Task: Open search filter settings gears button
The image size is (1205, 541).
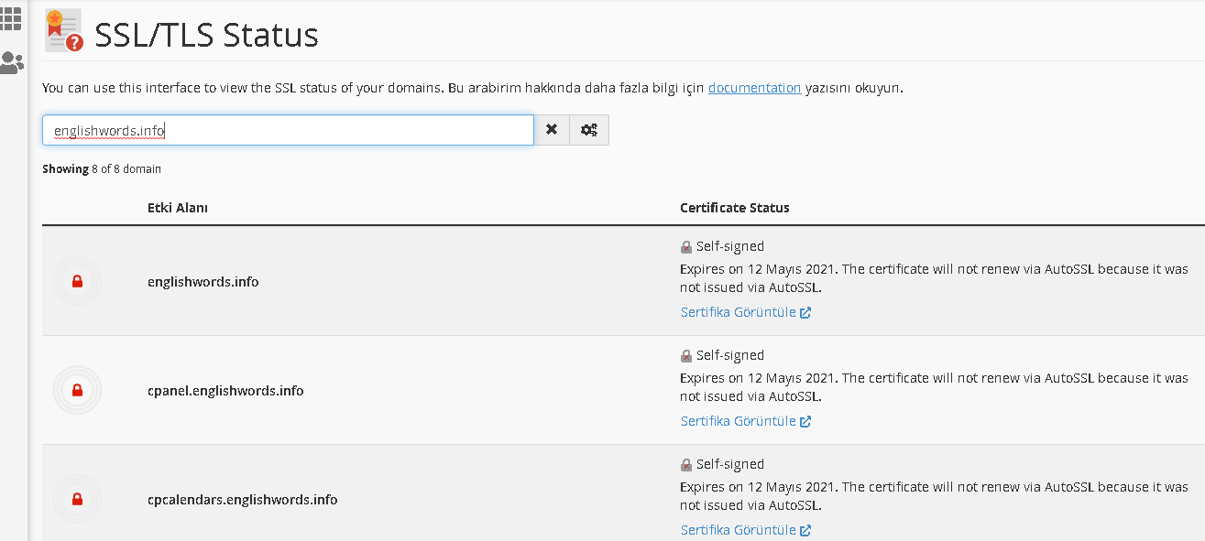Action: pos(589,130)
